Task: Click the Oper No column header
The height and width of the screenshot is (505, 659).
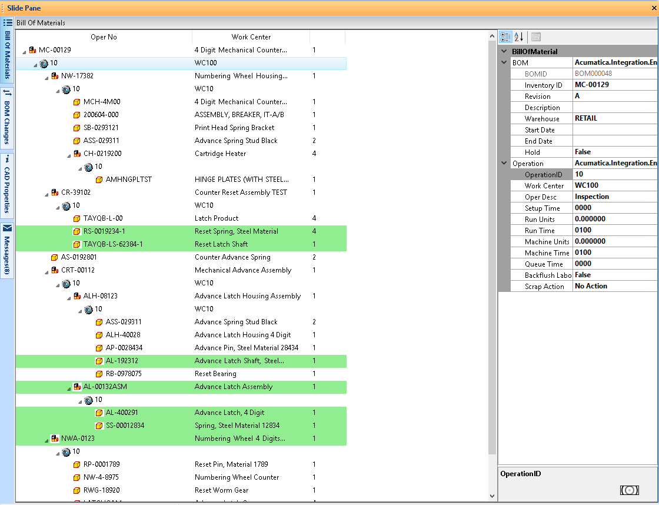Action: [x=104, y=37]
